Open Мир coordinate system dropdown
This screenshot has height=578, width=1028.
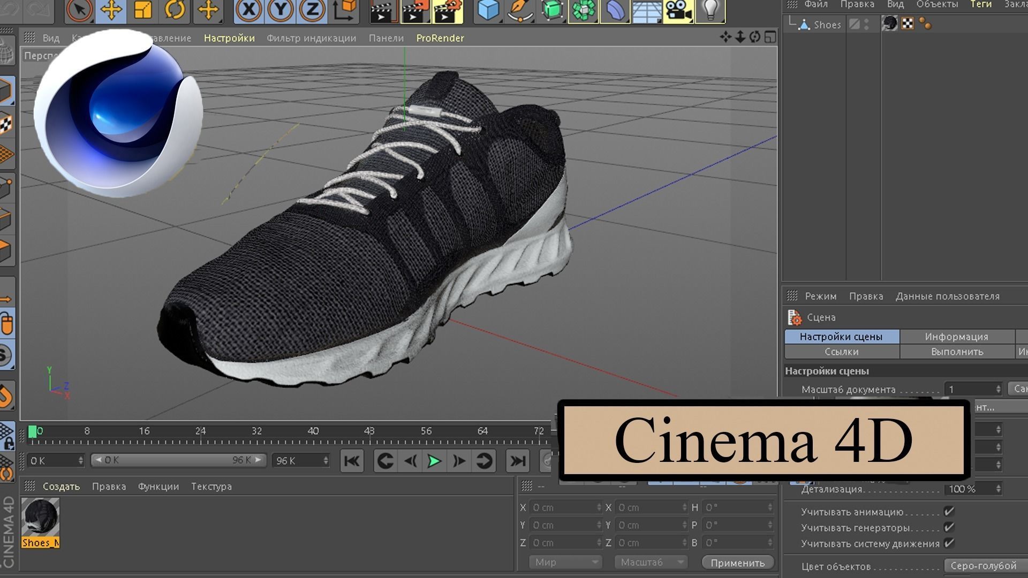[565, 562]
